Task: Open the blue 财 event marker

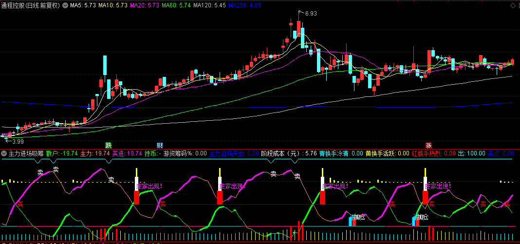Action: point(160,145)
